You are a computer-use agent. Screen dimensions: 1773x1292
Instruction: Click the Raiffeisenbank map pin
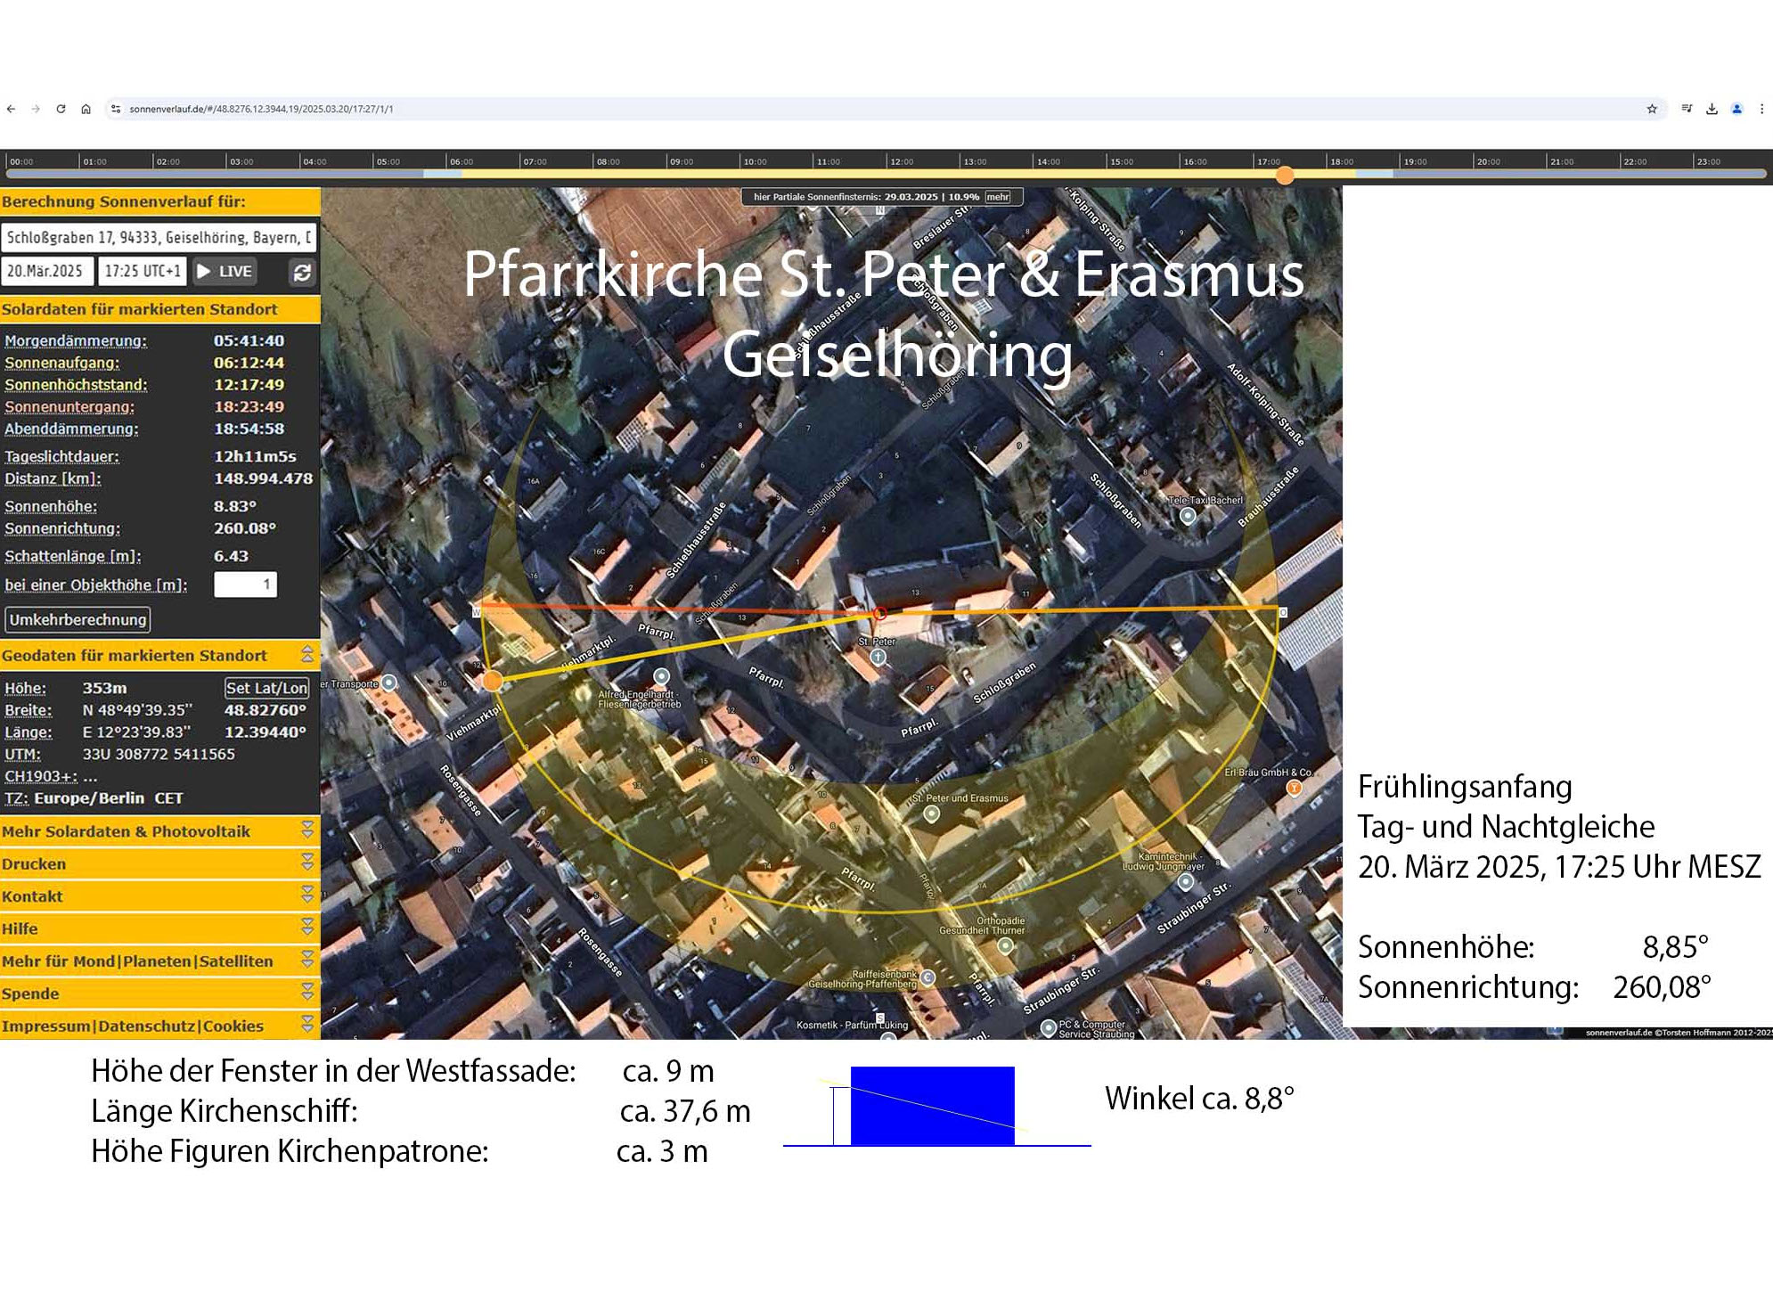[x=927, y=977]
